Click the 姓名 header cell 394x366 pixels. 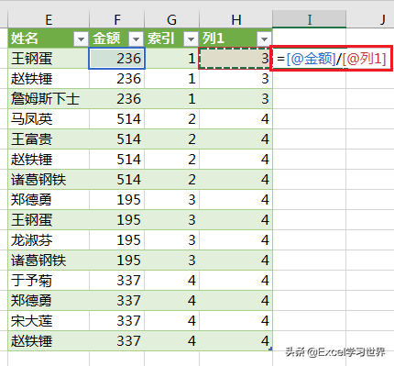pyautogui.click(x=49, y=39)
